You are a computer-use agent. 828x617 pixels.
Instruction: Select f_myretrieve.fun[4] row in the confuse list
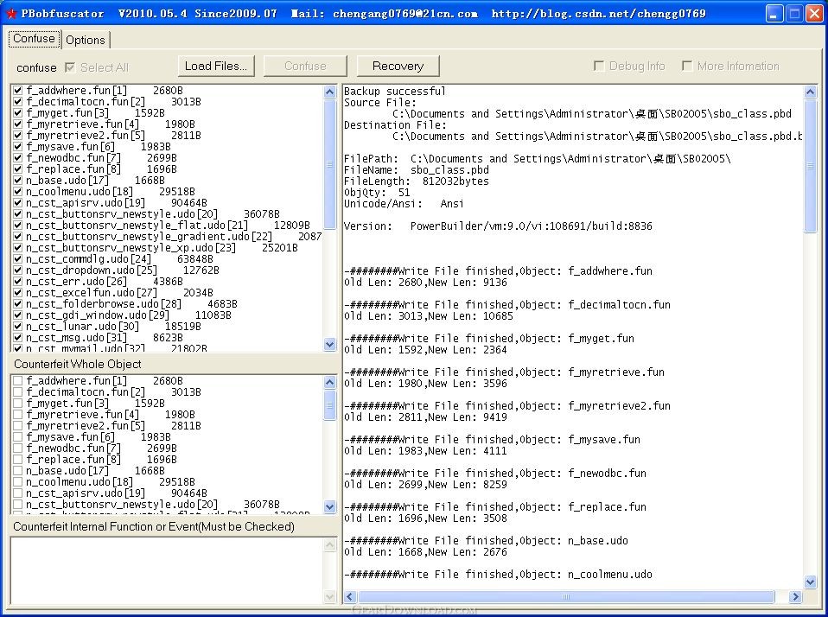pos(111,124)
